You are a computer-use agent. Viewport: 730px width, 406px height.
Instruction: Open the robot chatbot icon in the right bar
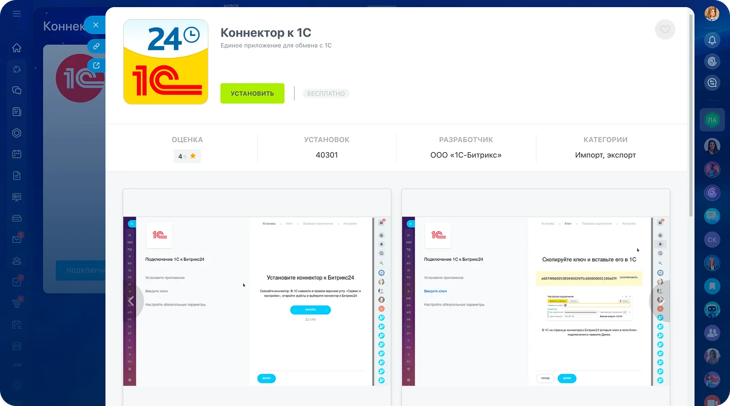pos(712,310)
